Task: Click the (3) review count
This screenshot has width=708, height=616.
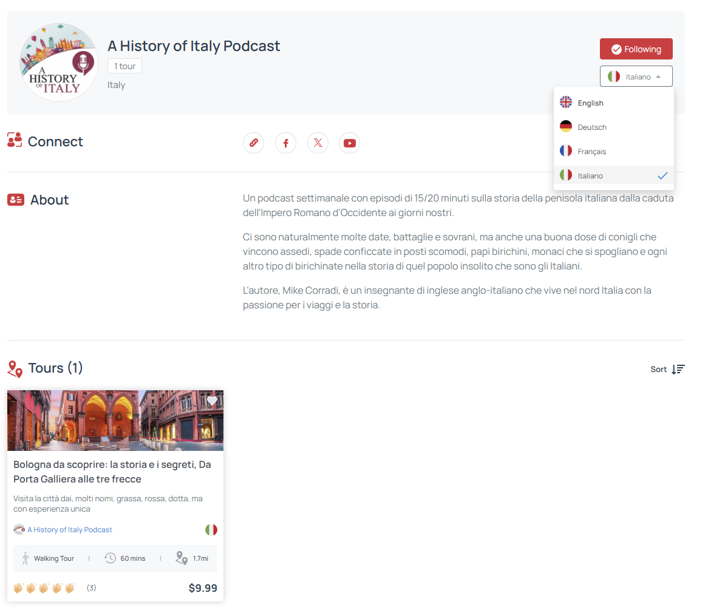Action: [91, 588]
